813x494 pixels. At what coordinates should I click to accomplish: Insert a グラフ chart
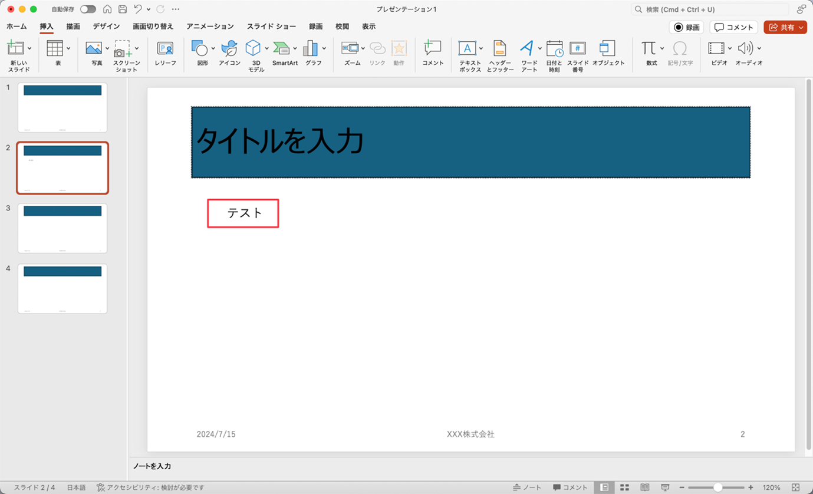tap(311, 48)
